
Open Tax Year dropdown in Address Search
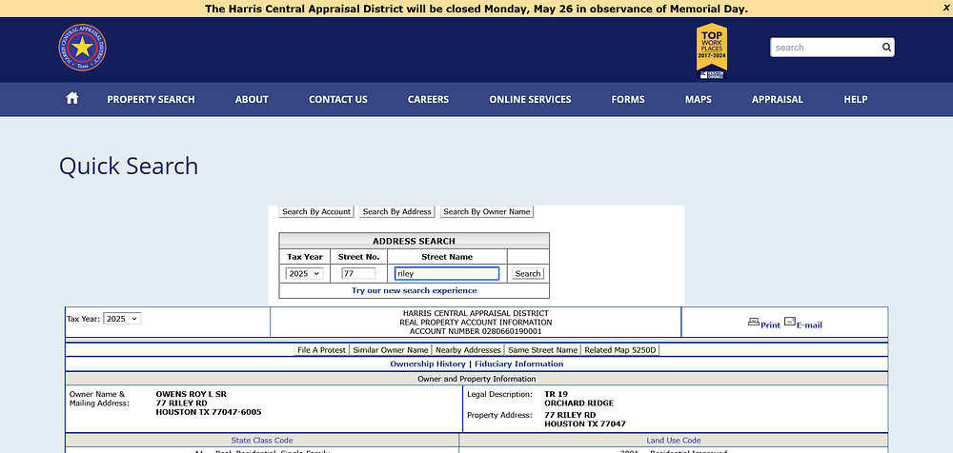point(305,274)
